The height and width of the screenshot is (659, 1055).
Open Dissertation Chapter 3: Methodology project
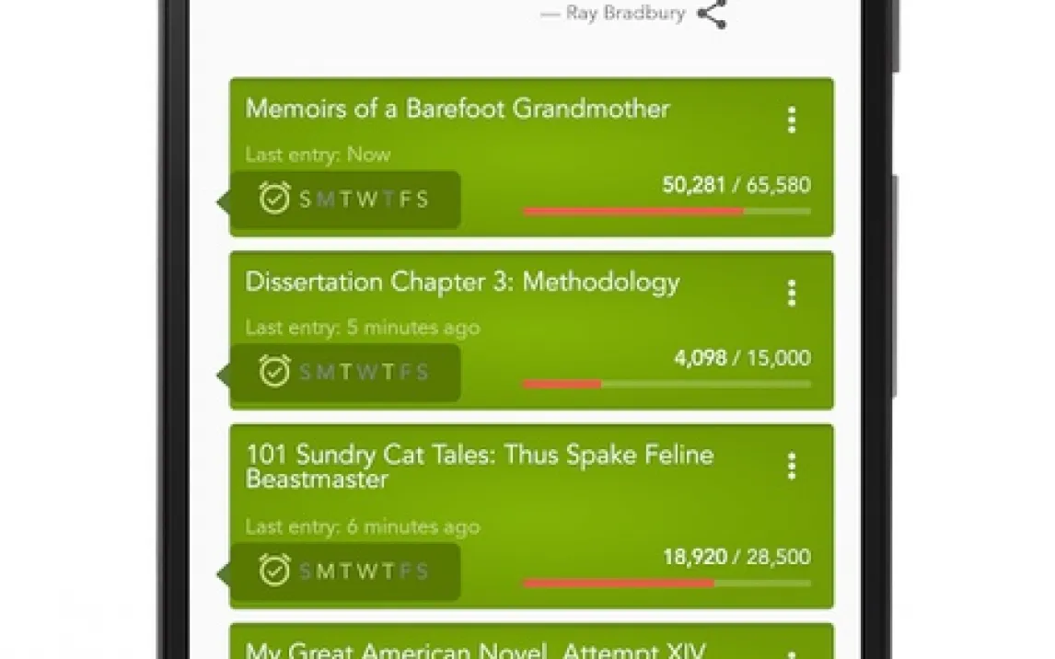pyautogui.click(x=462, y=282)
